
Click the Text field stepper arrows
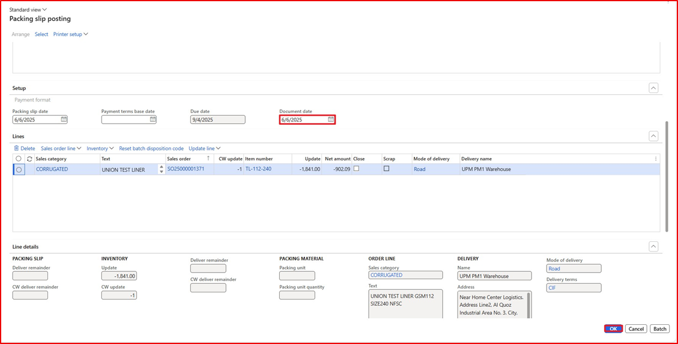point(161,170)
